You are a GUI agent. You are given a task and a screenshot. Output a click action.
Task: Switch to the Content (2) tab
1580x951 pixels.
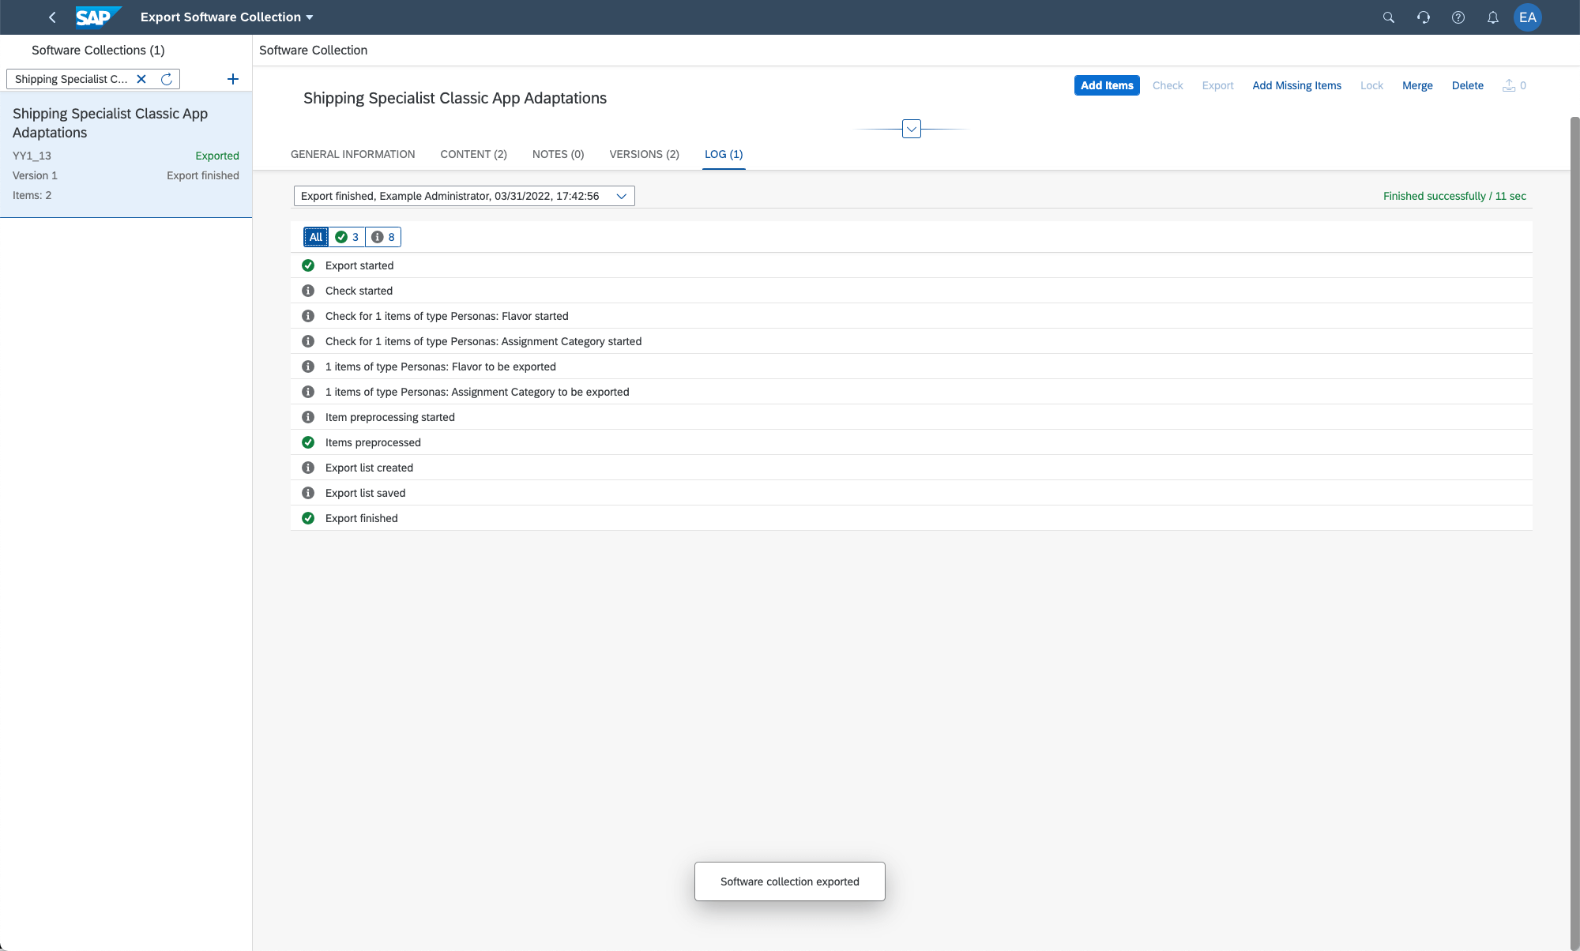tap(473, 154)
